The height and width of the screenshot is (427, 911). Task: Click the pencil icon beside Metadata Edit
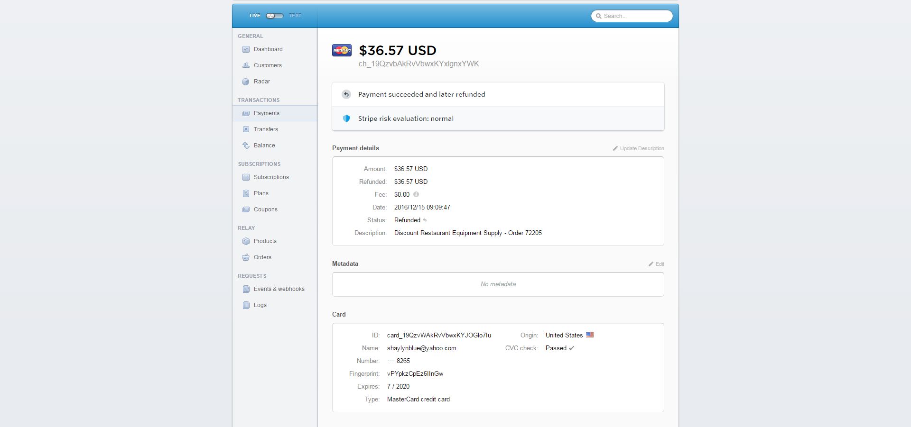651,264
